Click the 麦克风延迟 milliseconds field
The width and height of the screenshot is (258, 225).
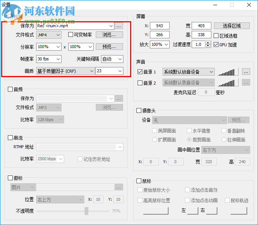[206, 92]
